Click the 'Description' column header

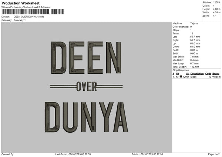(197, 74)
